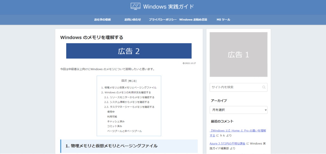The width and height of the screenshot is (326, 154).
Task: Jump to 2.3. タスクマネージャーらメモリを確認する
Action: tap(129, 107)
